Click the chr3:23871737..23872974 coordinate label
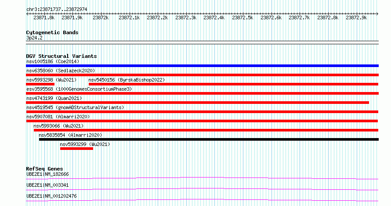The image size is (391, 206). tap(57, 10)
